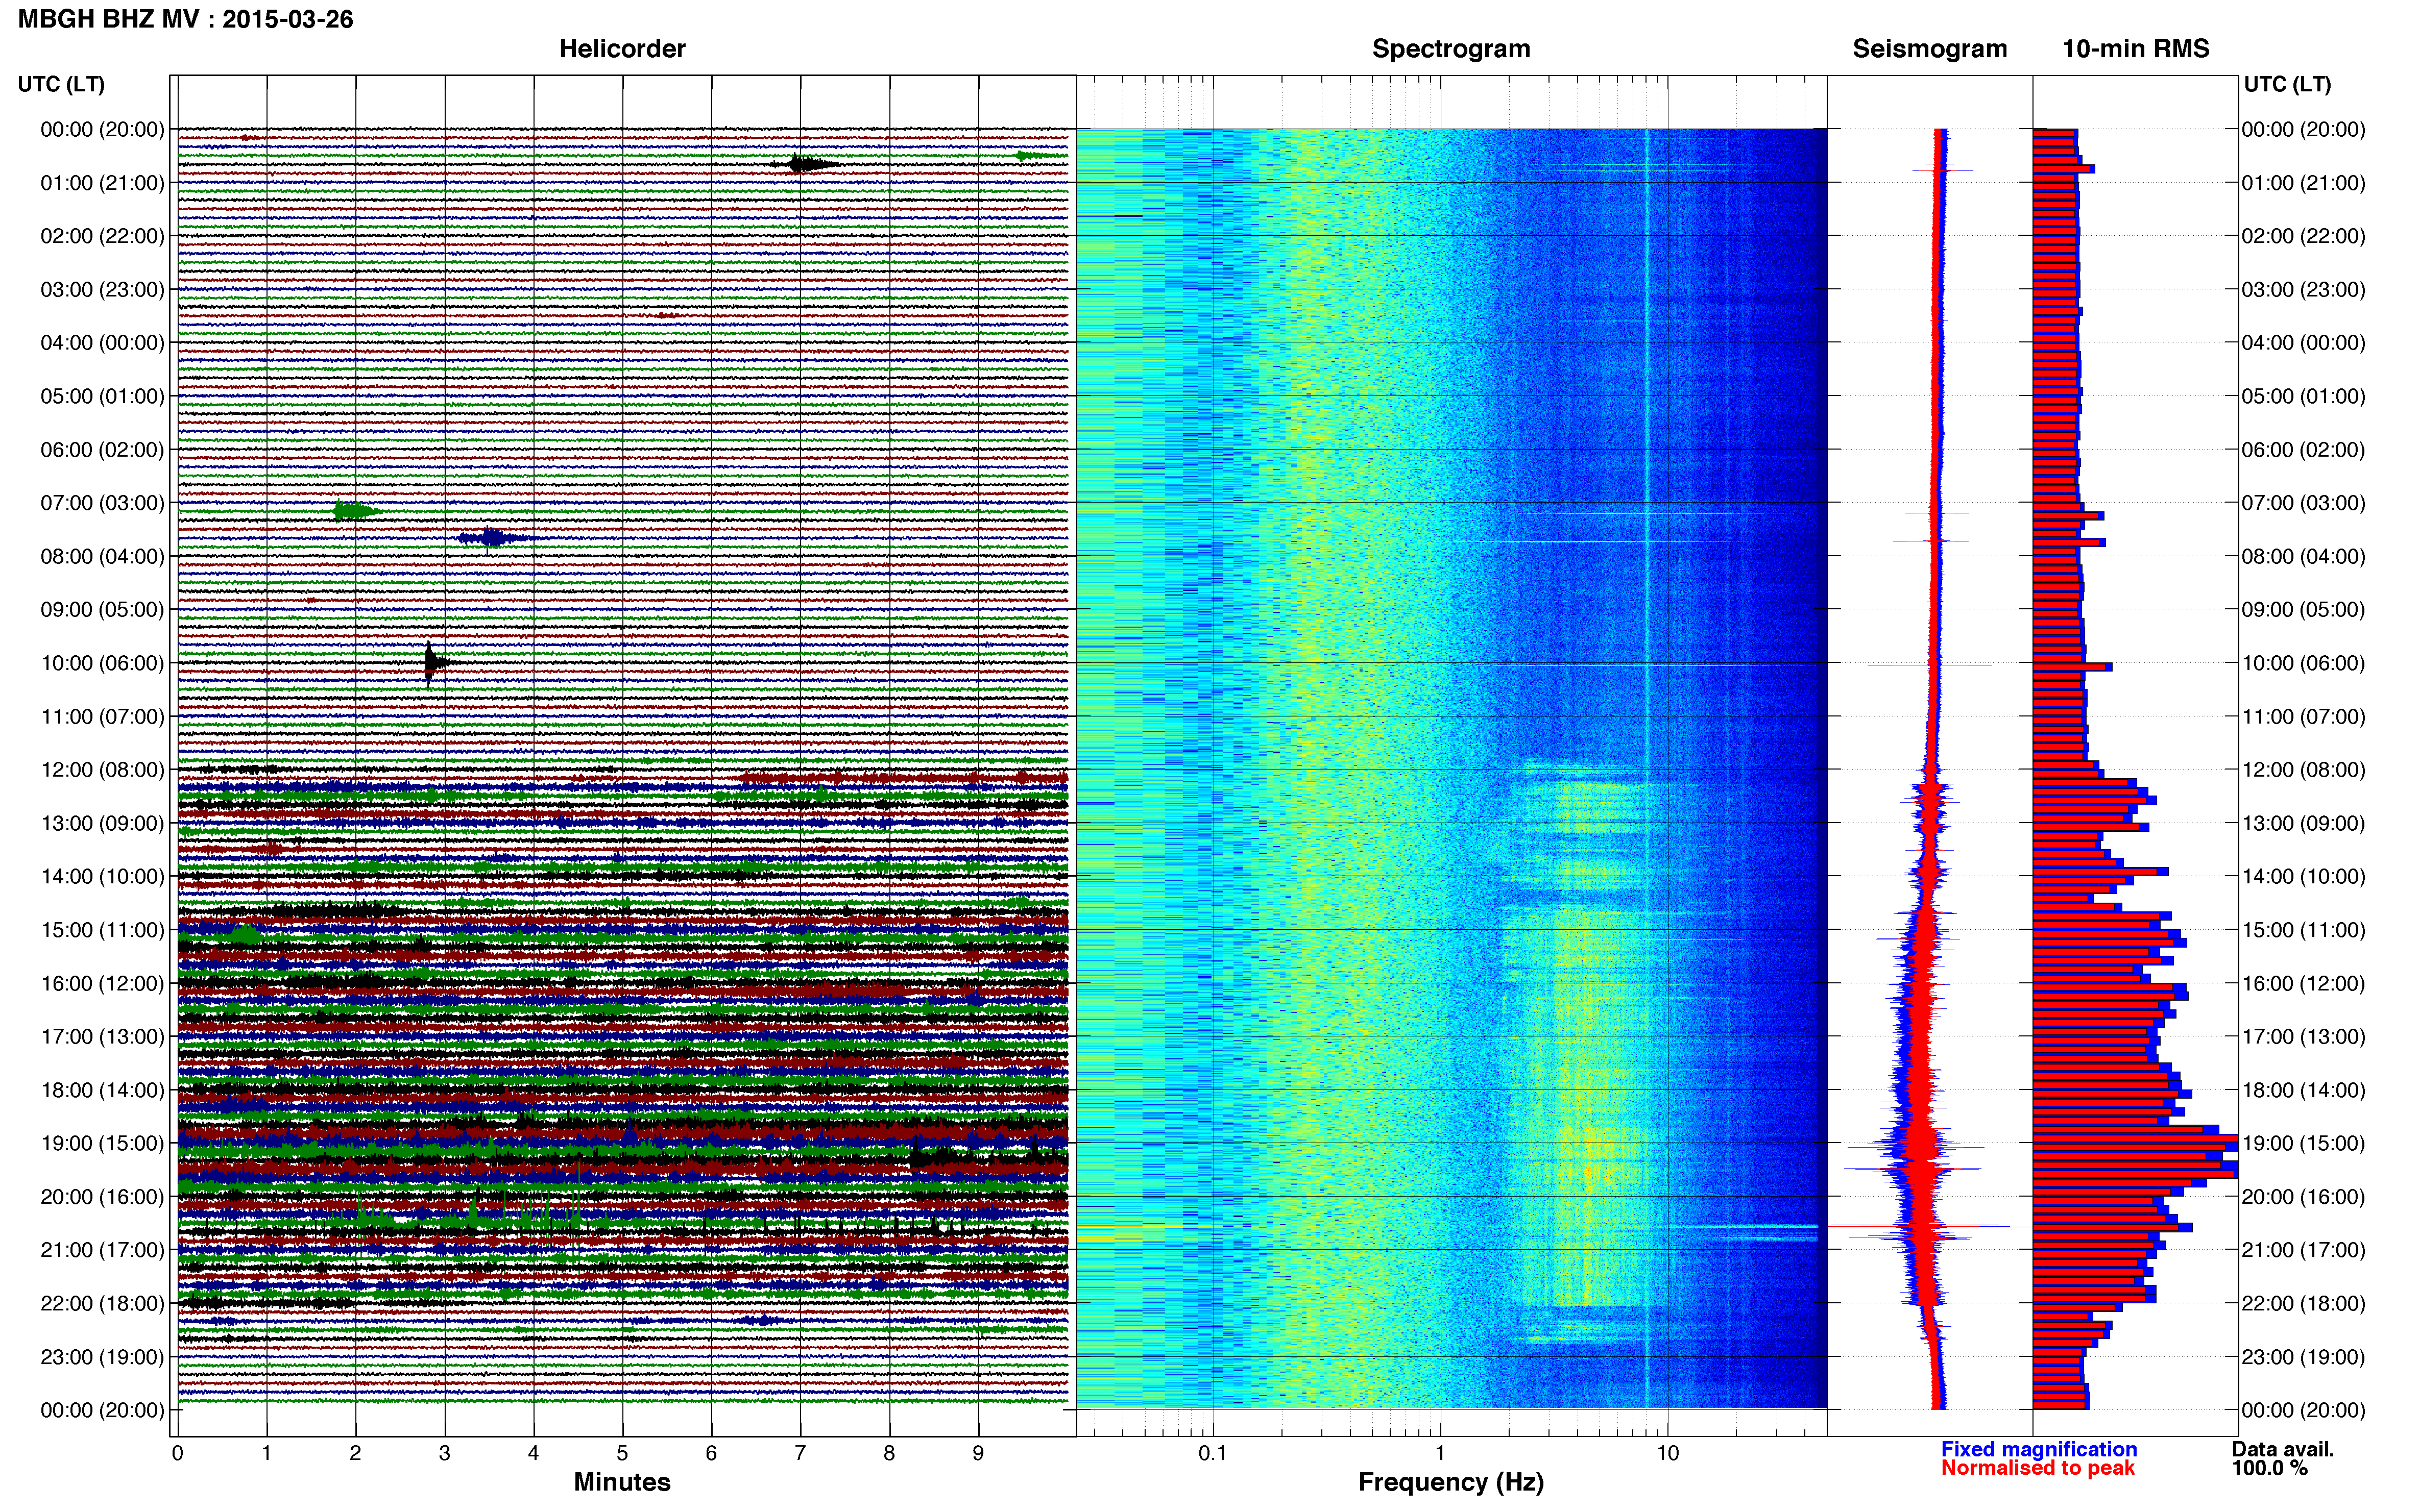The width and height of the screenshot is (2420, 1512).
Task: Click the plot title MBGH BHZ MV : 2015-03-26
Action: 185,19
